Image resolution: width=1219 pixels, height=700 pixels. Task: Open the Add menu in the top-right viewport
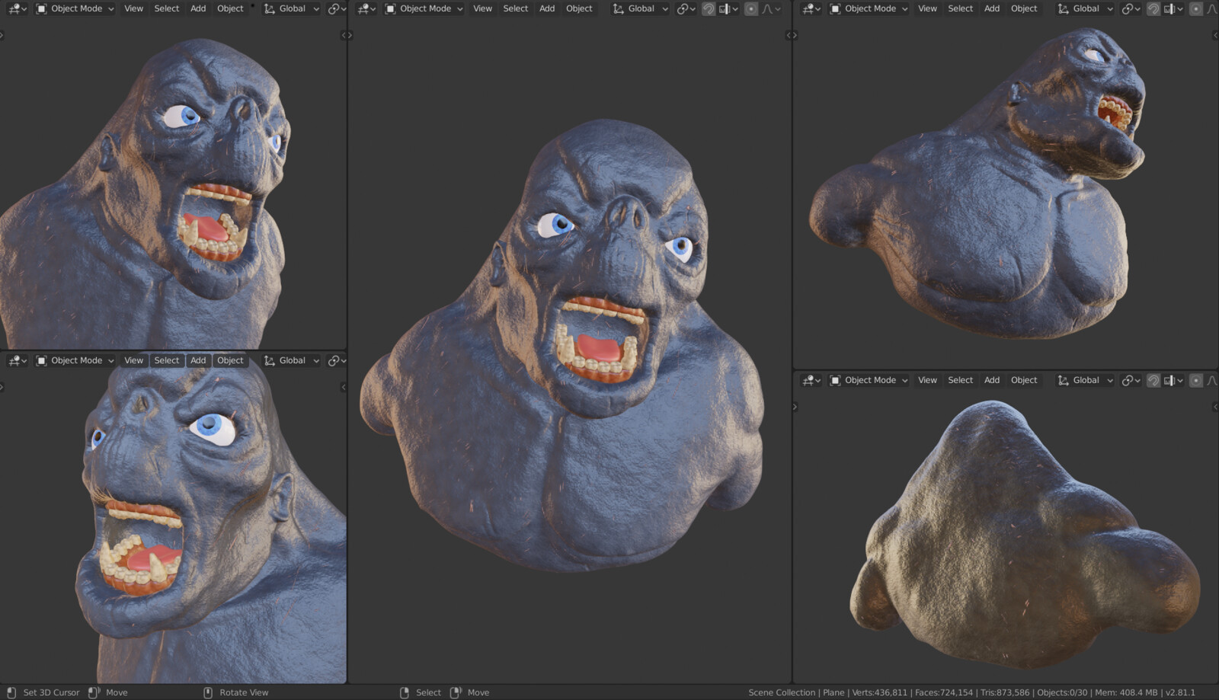tap(991, 8)
